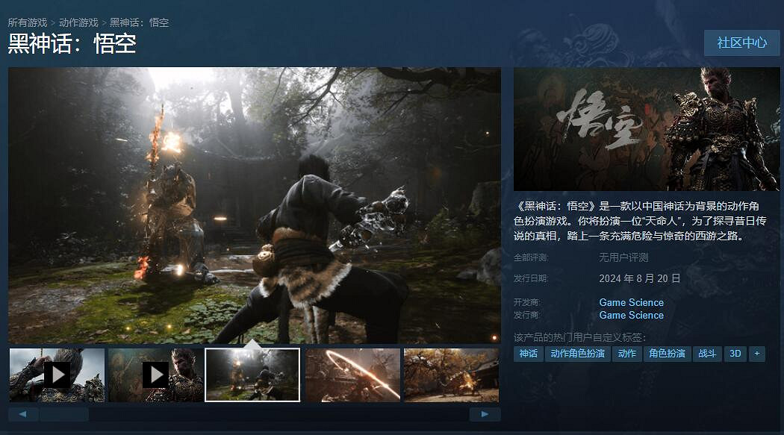Select the 动作 tag

626,354
